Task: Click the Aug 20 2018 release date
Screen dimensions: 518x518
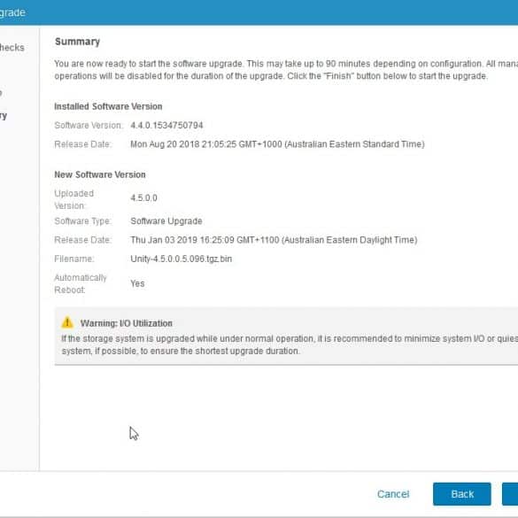Action: pyautogui.click(x=277, y=144)
